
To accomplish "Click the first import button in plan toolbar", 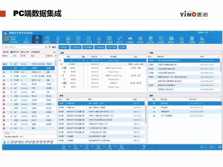I will (x=64, y=47).
